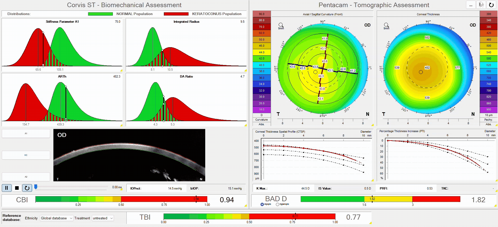This screenshot has width=498, height=227.
Task: Click the IS Value 0.5 D reading
Action: [368, 188]
